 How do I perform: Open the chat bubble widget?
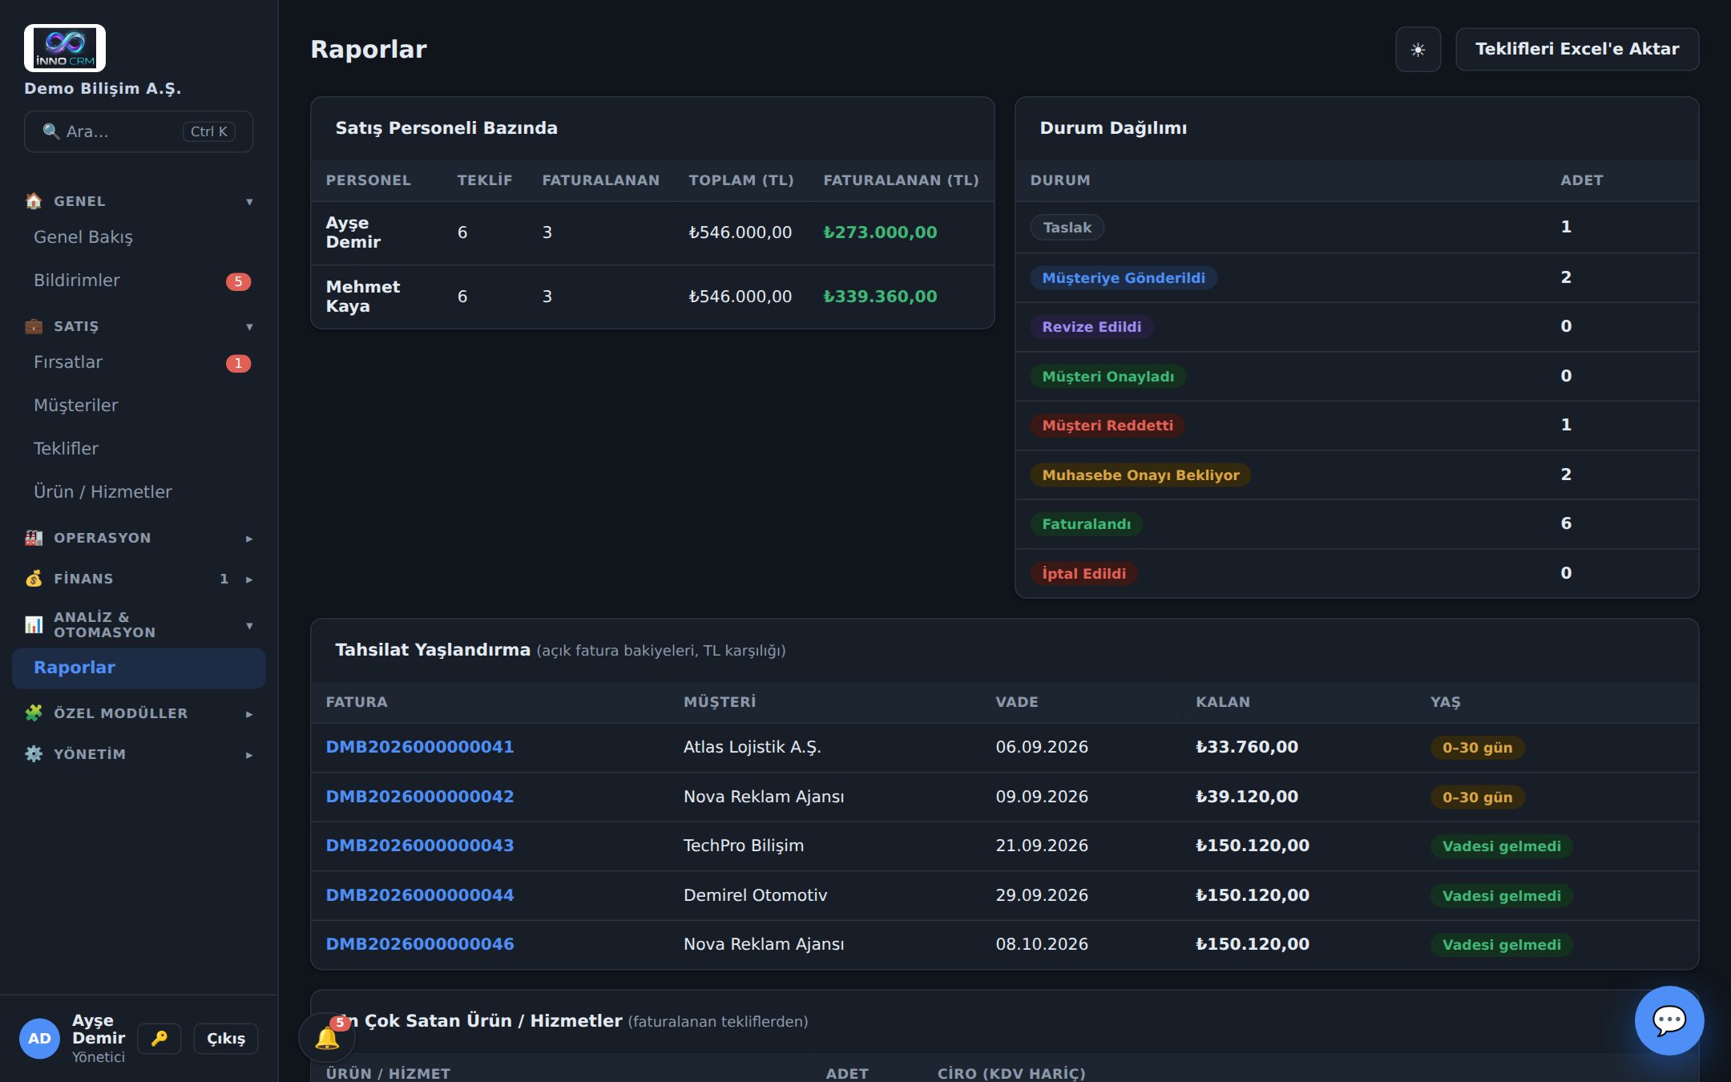click(1669, 1020)
